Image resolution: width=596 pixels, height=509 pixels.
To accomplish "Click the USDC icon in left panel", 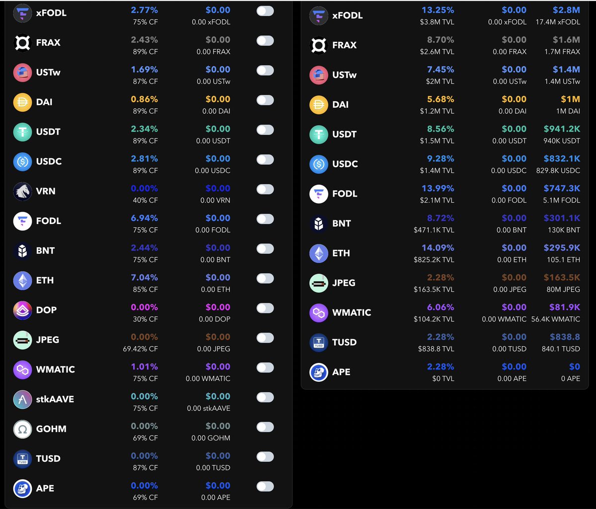I will (22, 161).
